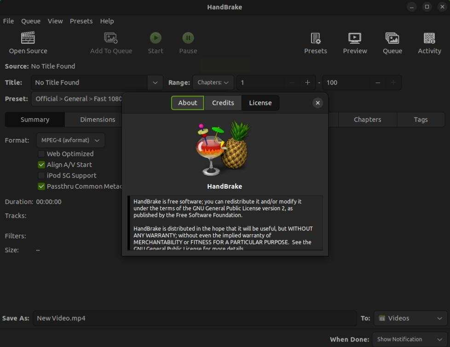Open the Presets menu in the menu bar
This screenshot has width=450, height=347.
click(81, 21)
